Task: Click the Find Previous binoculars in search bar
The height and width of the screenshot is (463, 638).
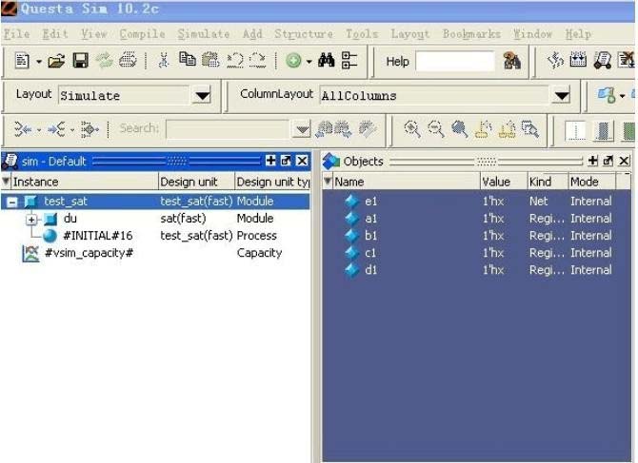Action: click(x=325, y=129)
